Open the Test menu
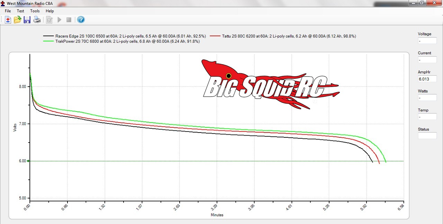The width and height of the screenshot is (443, 224). [20, 11]
